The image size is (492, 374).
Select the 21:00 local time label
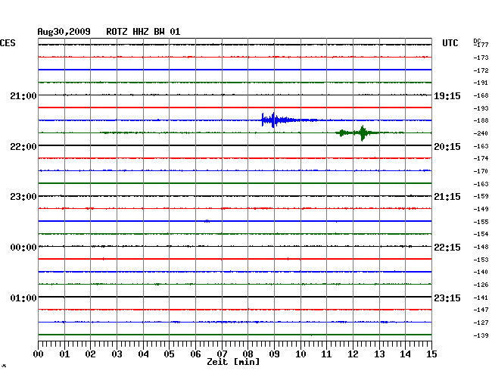tap(23, 95)
